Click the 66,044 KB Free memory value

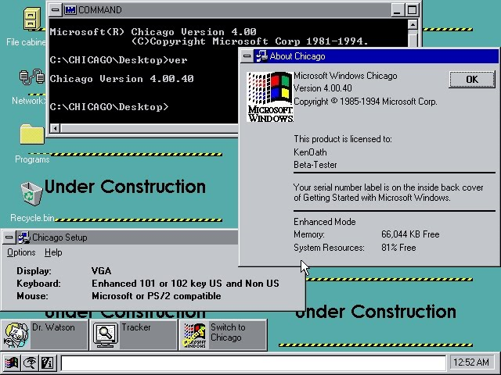point(410,234)
